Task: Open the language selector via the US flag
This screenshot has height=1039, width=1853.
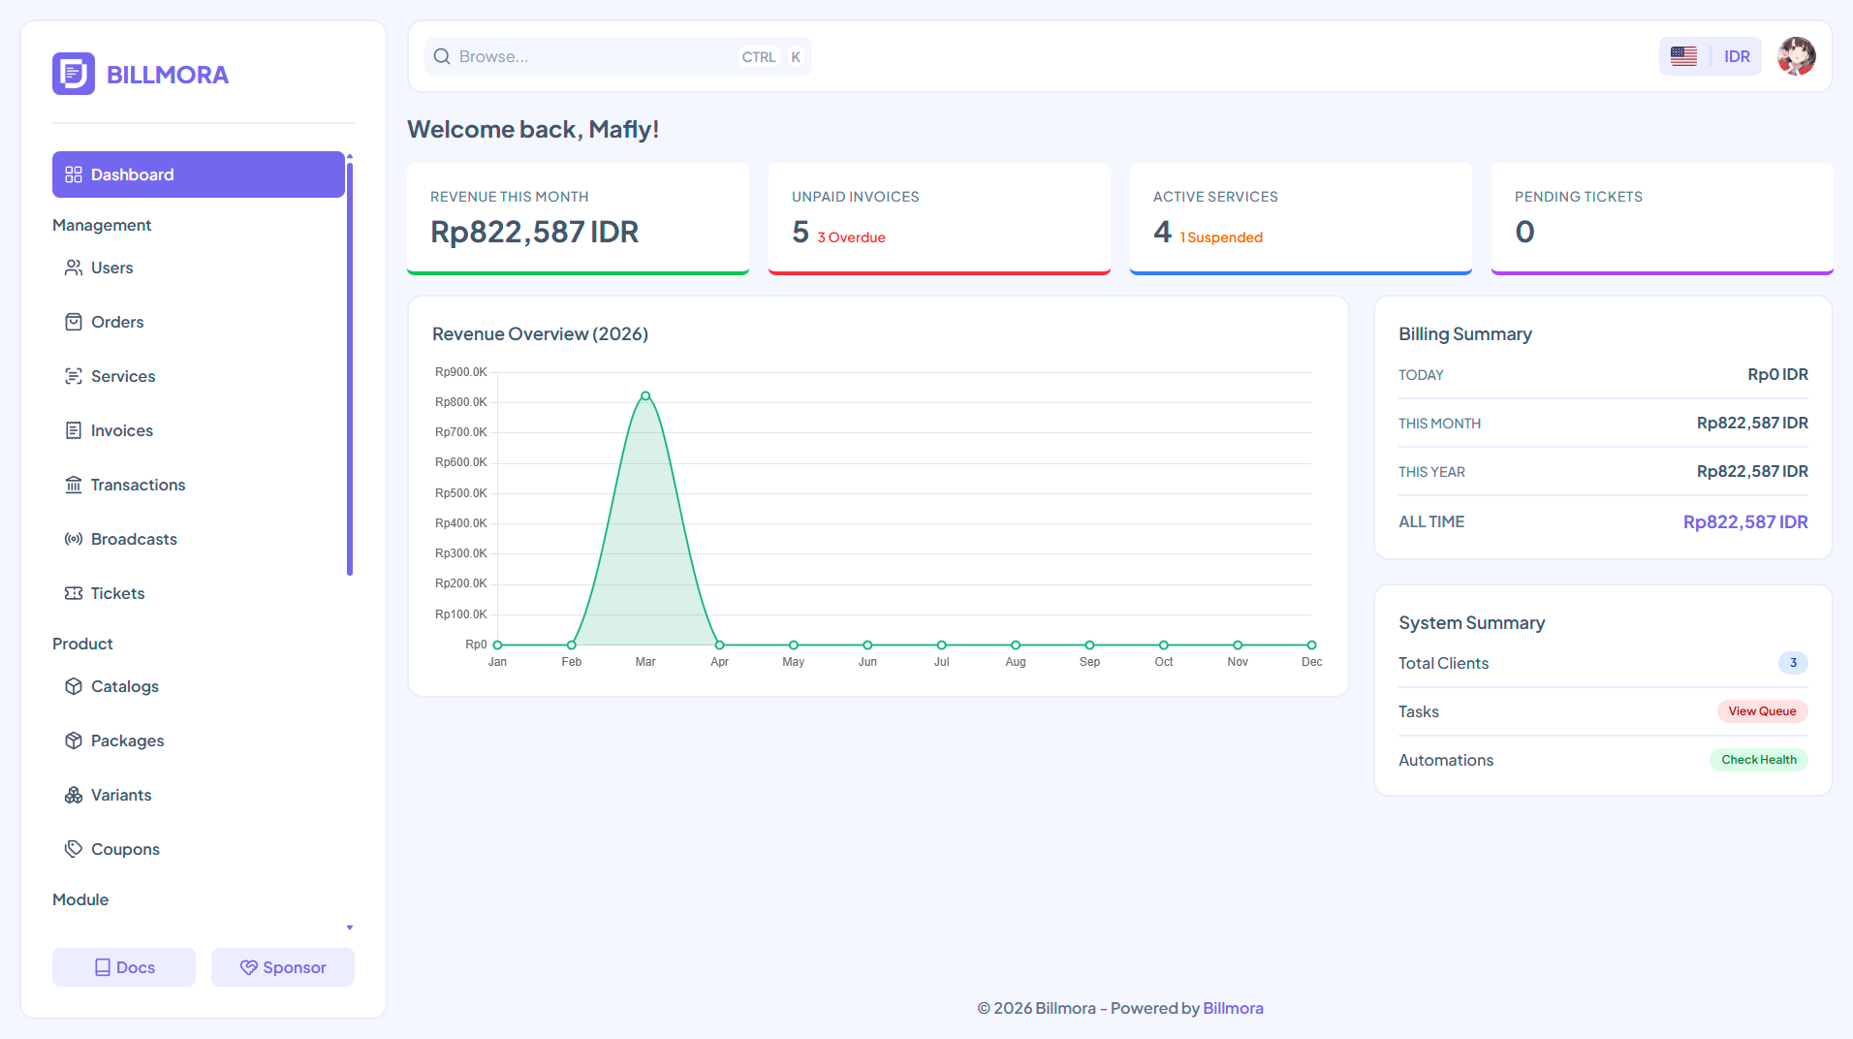Action: tap(1683, 56)
